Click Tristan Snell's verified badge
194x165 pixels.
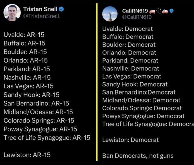pos(61,9)
